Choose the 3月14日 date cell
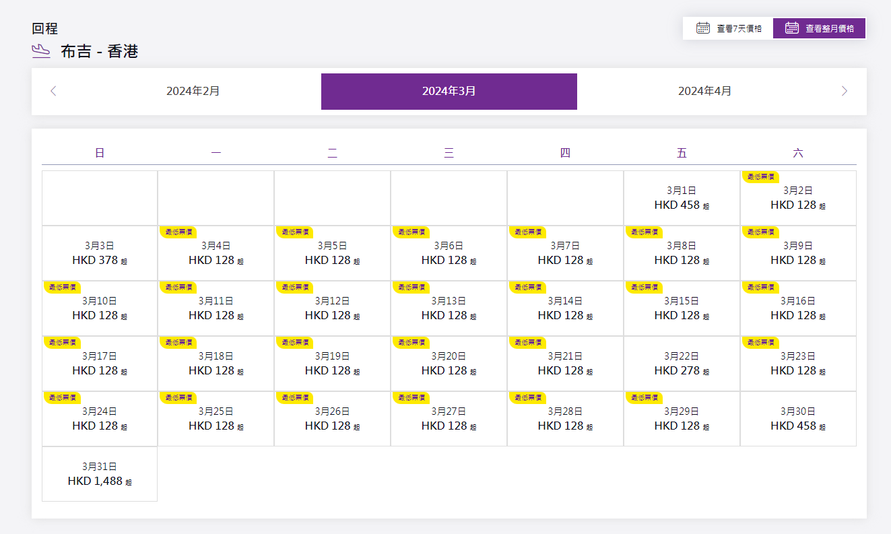 [565, 308]
